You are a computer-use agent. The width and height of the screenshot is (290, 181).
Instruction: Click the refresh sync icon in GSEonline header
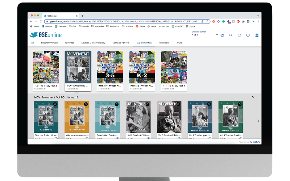(x=239, y=35)
